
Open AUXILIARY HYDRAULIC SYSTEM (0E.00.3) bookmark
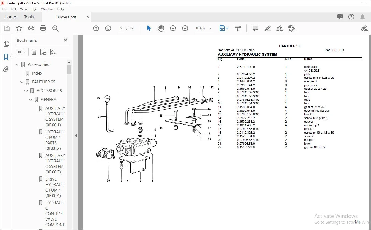click(55, 164)
